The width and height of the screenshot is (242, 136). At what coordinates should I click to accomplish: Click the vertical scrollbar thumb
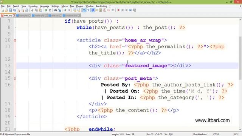[x=240, y=58]
